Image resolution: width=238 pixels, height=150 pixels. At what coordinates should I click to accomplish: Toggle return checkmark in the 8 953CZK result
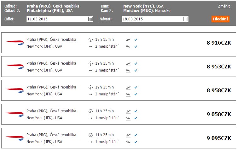tap(136, 70)
